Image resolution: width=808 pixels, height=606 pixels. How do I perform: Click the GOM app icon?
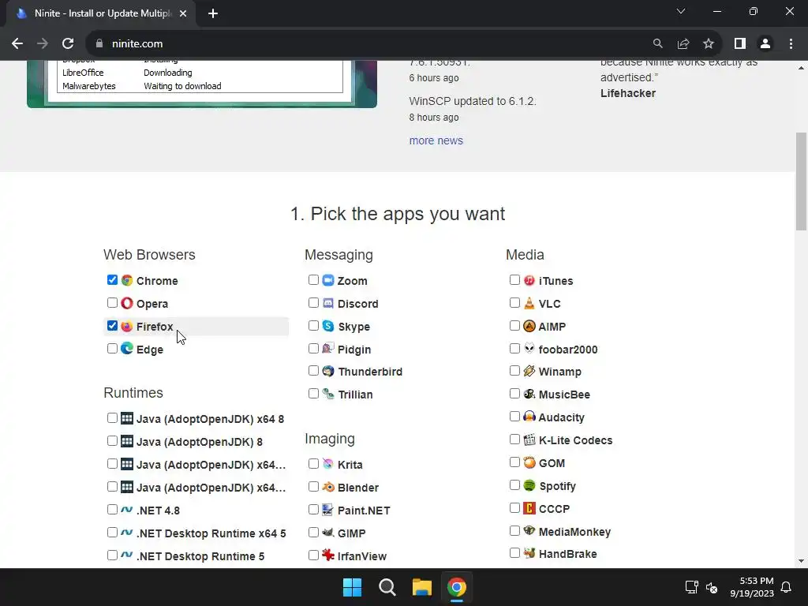pos(529,462)
